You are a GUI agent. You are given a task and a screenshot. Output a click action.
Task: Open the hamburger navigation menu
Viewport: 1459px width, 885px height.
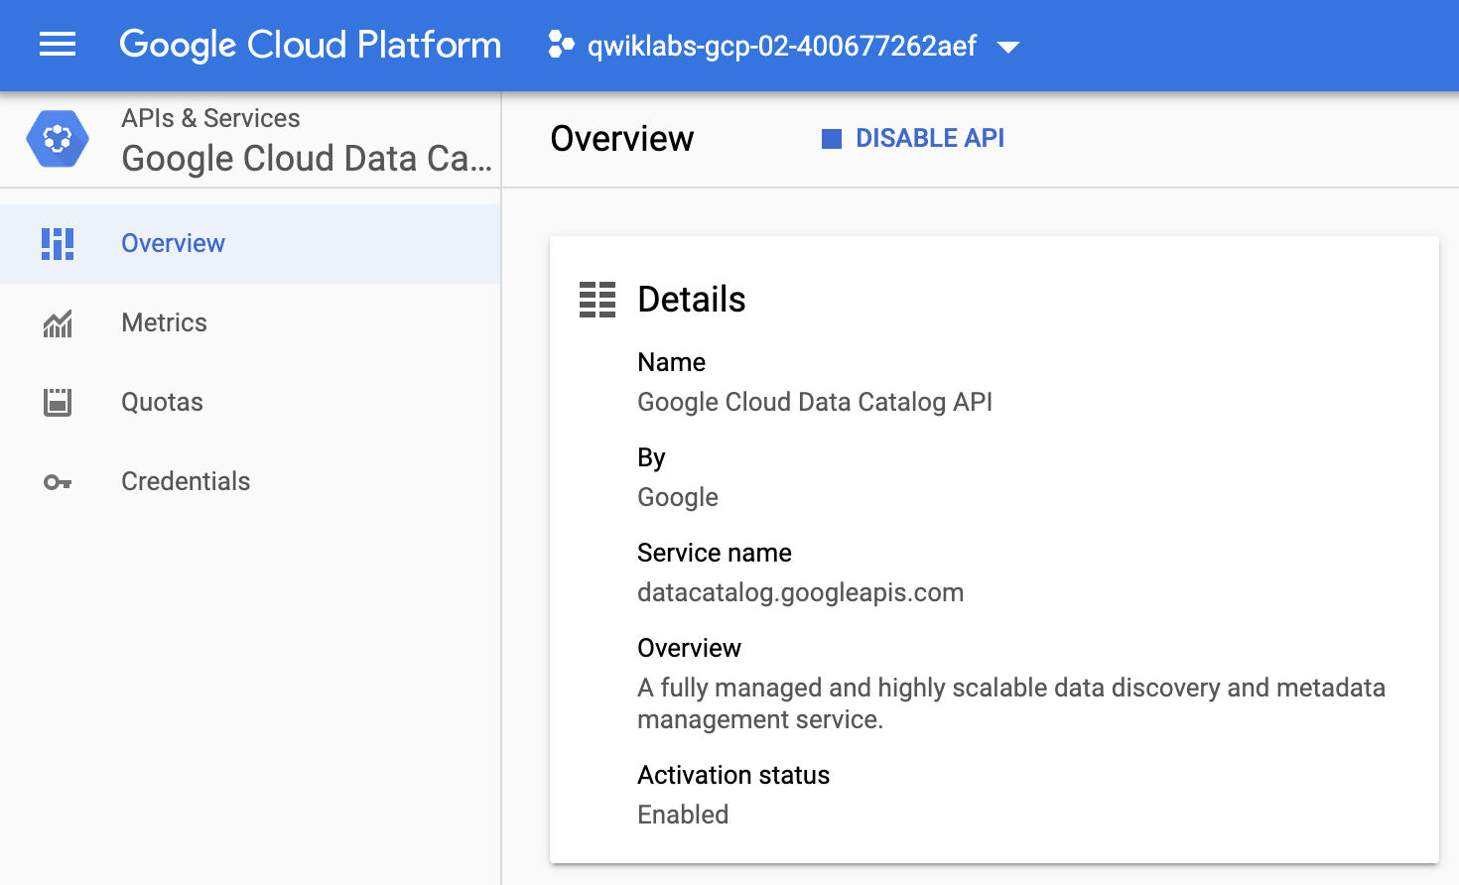tap(58, 45)
